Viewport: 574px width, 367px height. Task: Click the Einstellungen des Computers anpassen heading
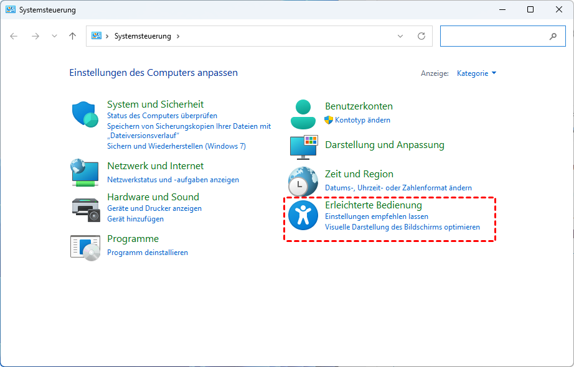(x=153, y=72)
